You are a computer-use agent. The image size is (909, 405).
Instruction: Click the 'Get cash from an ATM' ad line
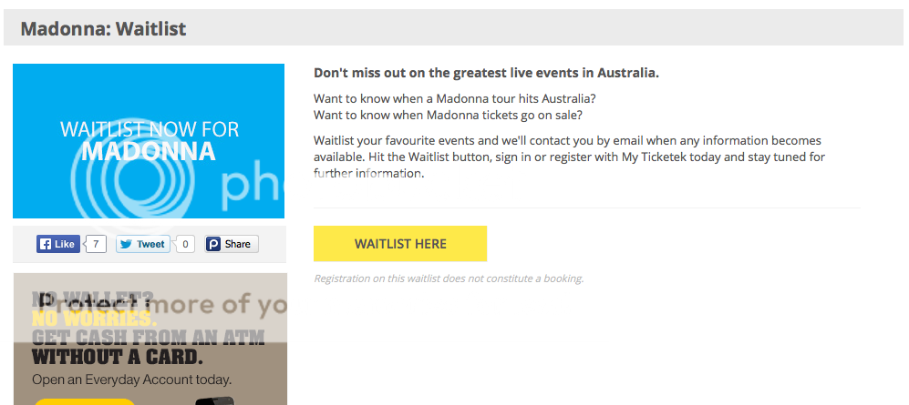[148, 338]
